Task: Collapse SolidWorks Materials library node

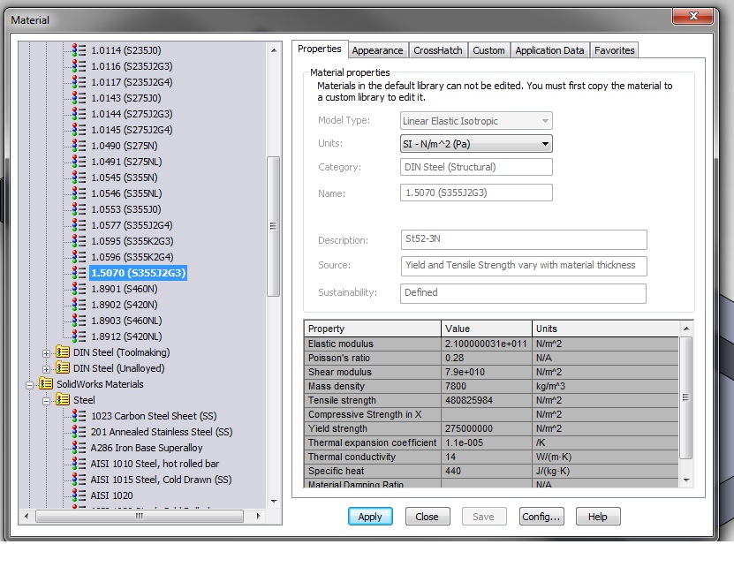Action: [x=29, y=385]
